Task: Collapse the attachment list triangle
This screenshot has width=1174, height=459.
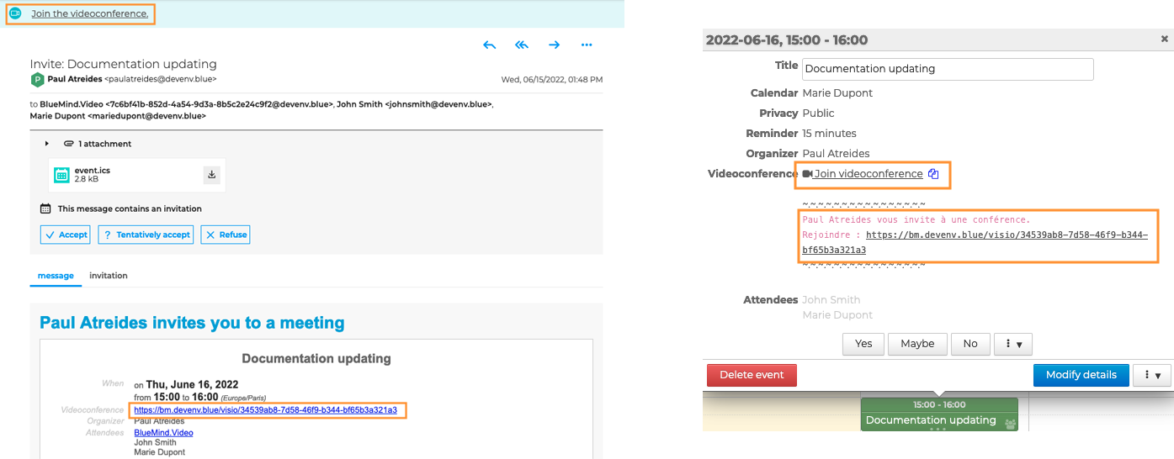Action: tap(47, 144)
